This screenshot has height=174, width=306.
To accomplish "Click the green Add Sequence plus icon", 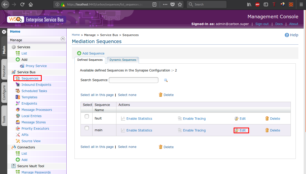I will tap(79, 53).
